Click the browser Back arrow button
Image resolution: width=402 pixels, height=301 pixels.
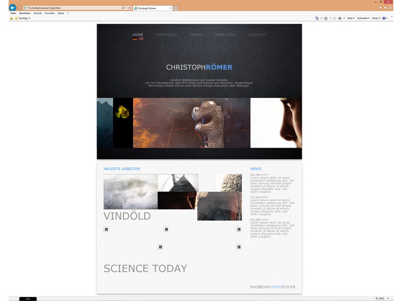13,8
